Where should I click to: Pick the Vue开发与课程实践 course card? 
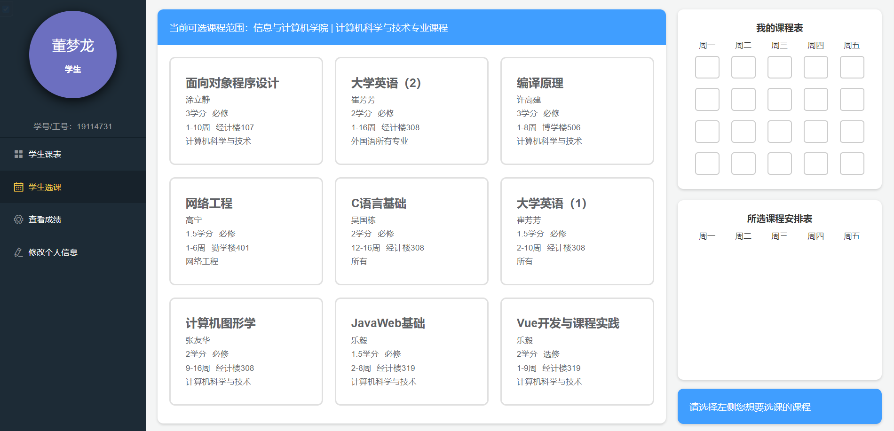click(577, 352)
